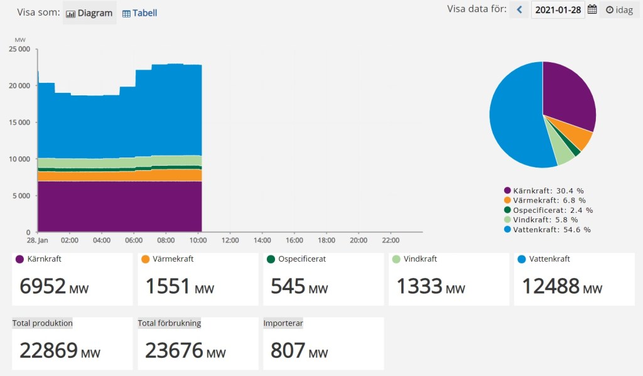Select the Vattenkraft 12488 MW card
The width and height of the screenshot is (643, 376).
click(574, 279)
